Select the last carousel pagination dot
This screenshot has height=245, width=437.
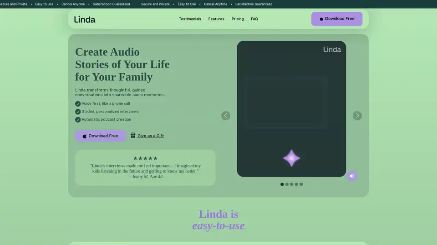301,184
